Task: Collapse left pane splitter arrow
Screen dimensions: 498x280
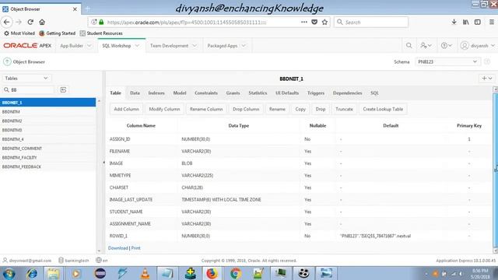Action: point(103,163)
